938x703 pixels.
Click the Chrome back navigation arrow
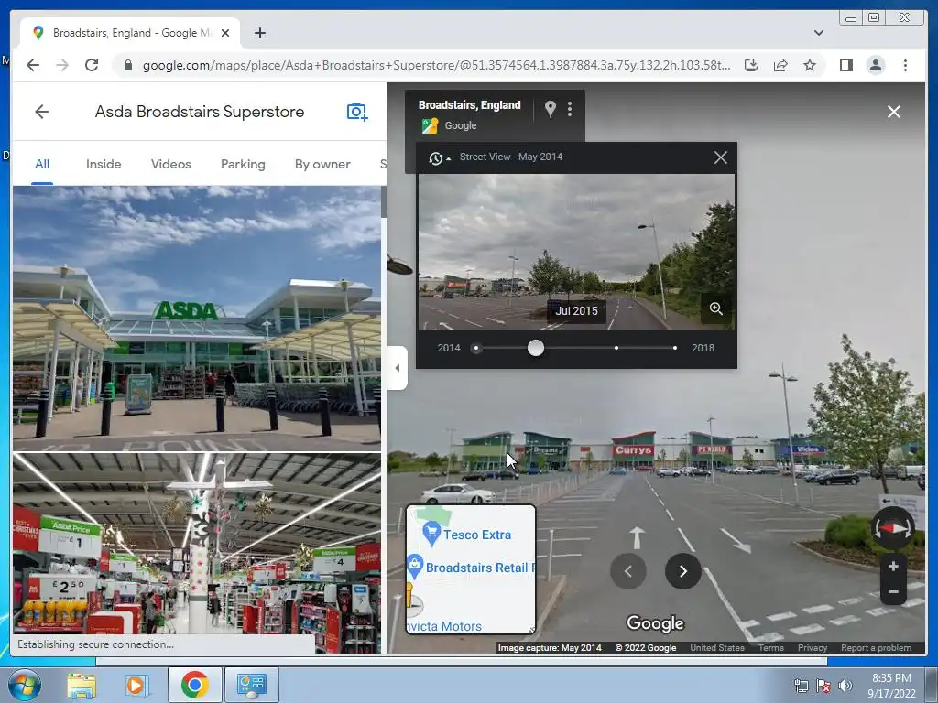(33, 65)
